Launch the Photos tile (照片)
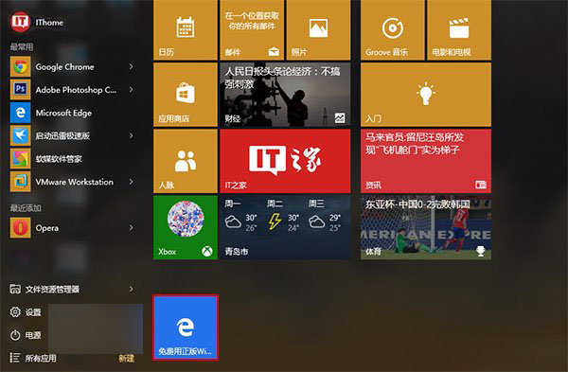Image resolution: width=568 pixels, height=372 pixels. click(318, 29)
